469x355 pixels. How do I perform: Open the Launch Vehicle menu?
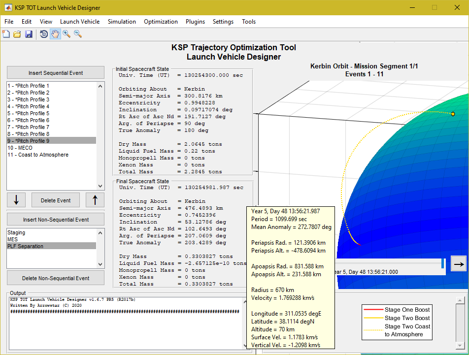(x=80, y=22)
